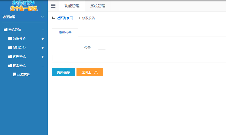Click the 玩家管理 document icon
Viewport: 226px width, 135px height.
point(15,75)
